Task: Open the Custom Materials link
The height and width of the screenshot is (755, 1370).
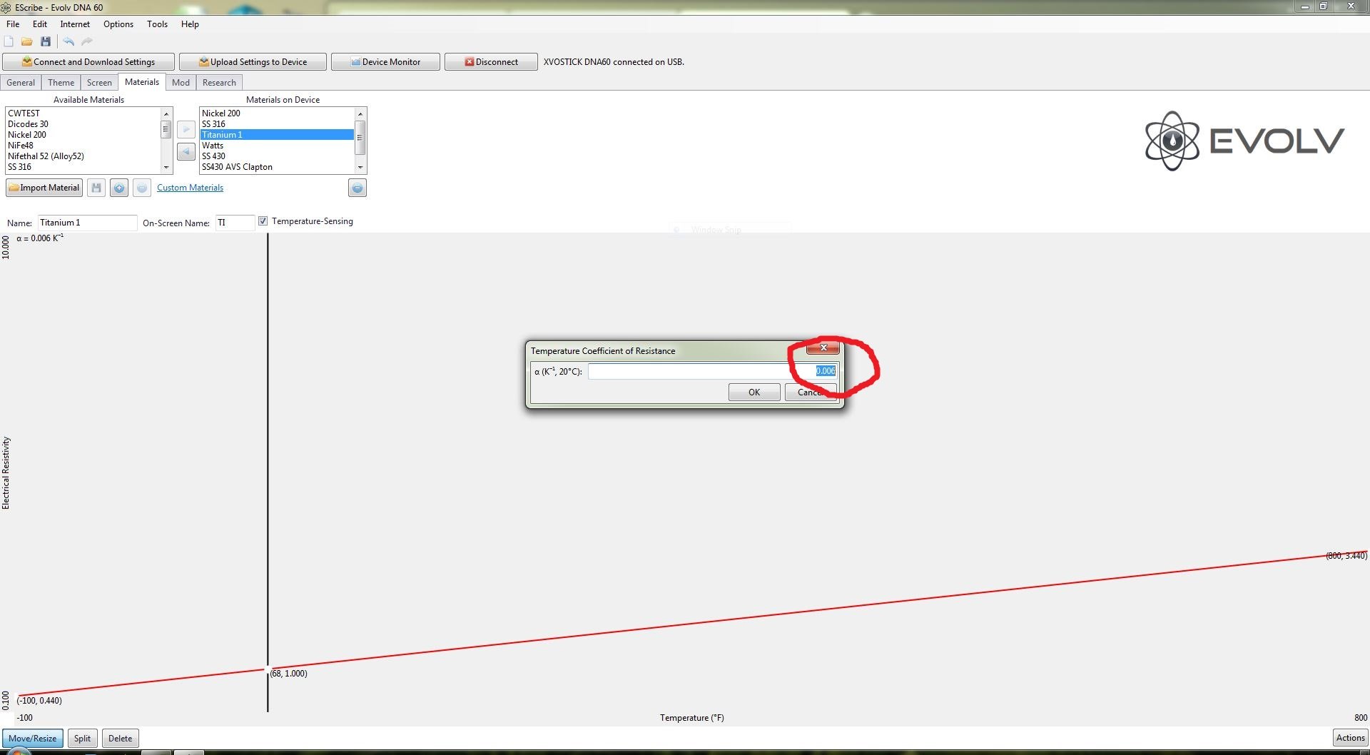Action: tap(190, 188)
